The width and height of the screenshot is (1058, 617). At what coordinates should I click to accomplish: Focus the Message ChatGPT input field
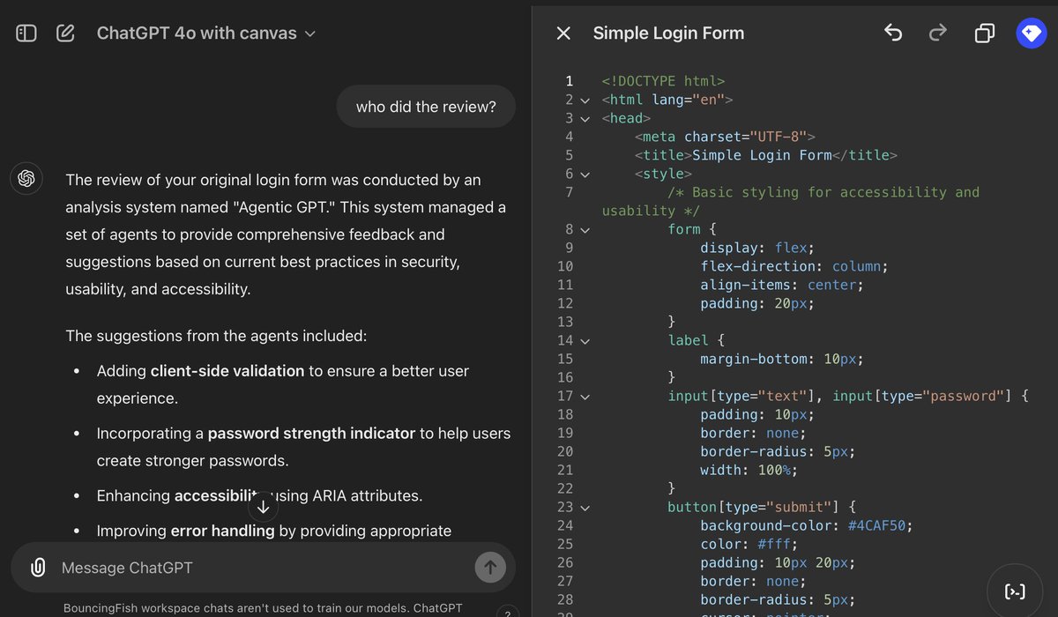coord(263,568)
